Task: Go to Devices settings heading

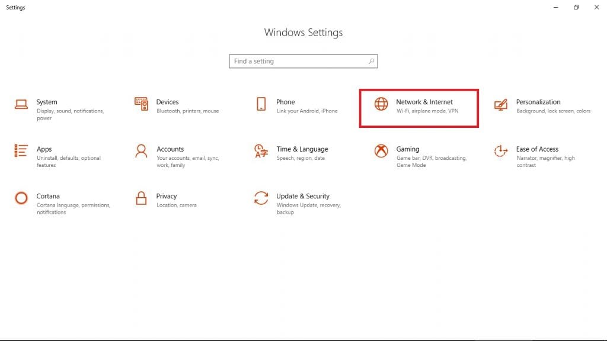Action: coord(167,102)
